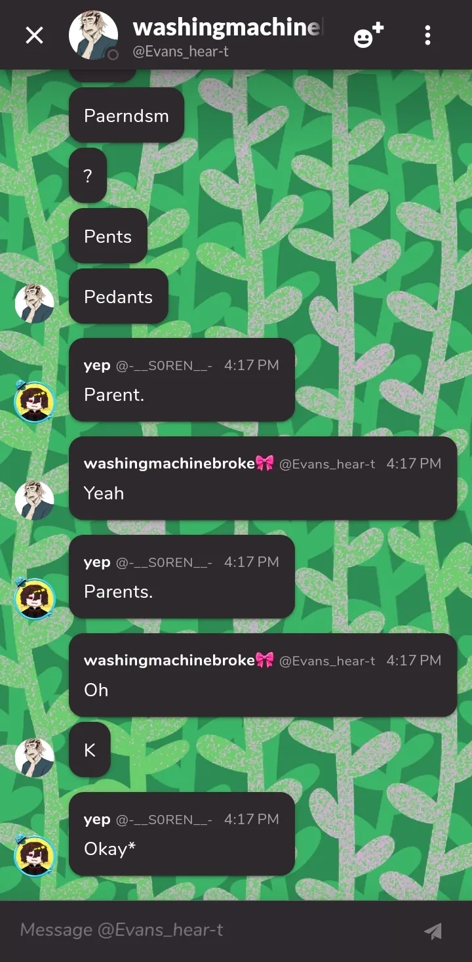Select the 'Pents' message bubble
Viewport: 472px width, 962px height.
click(108, 236)
